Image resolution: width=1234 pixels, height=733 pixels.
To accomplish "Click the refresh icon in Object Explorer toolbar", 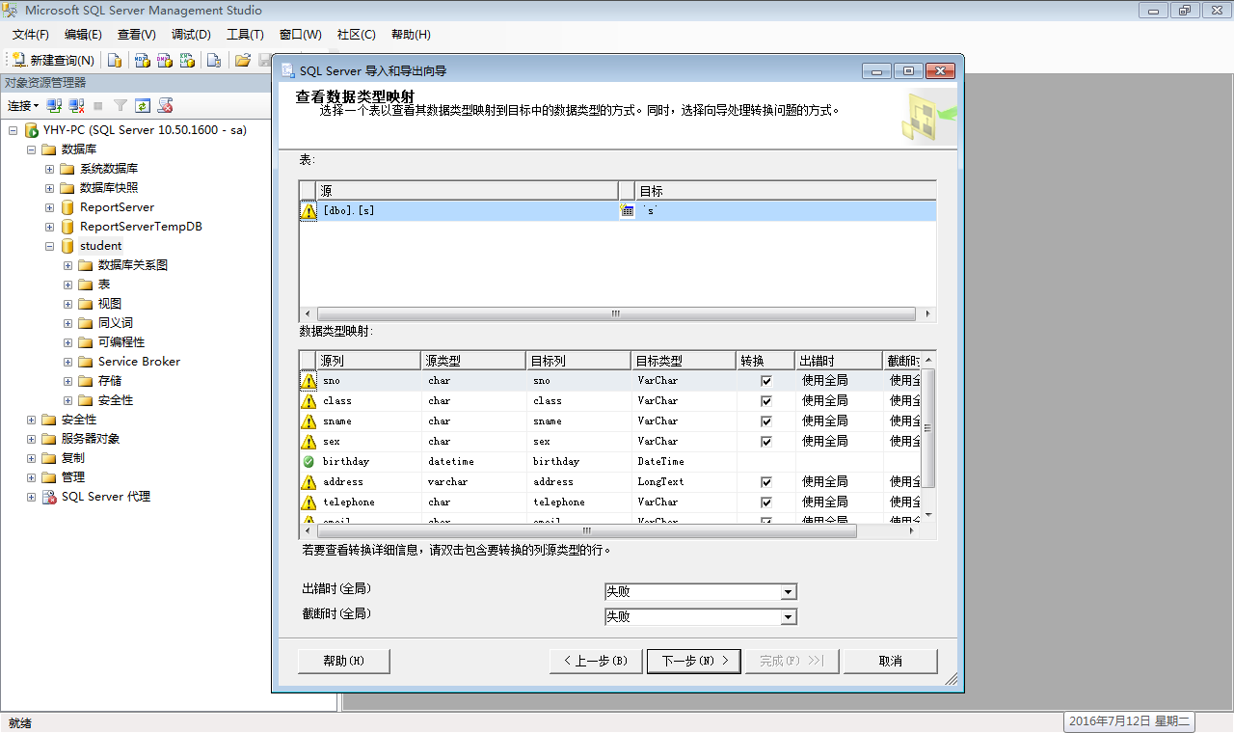I will pos(143,106).
